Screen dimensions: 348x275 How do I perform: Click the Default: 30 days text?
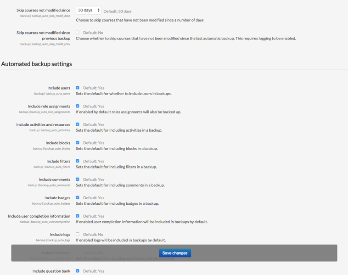pos(118,11)
